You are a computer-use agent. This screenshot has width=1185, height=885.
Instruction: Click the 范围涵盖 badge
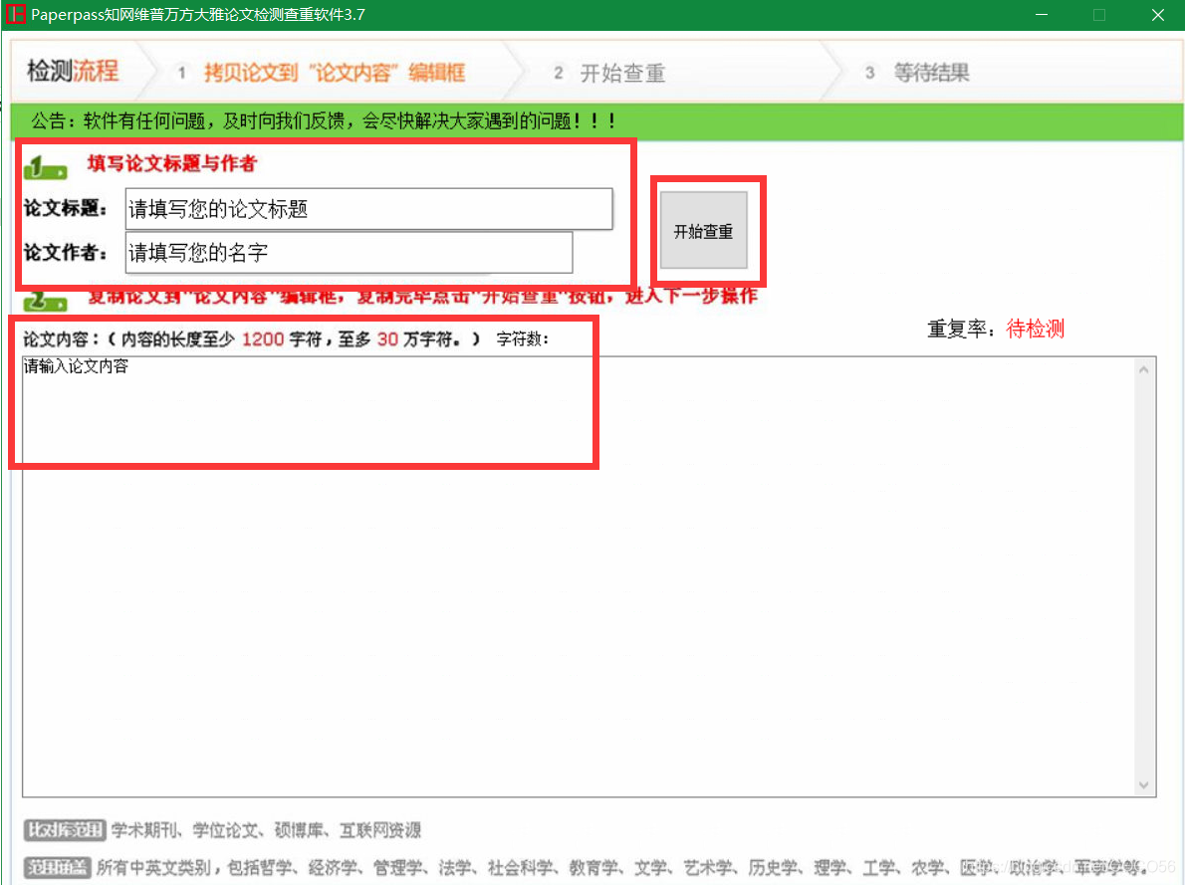click(58, 867)
